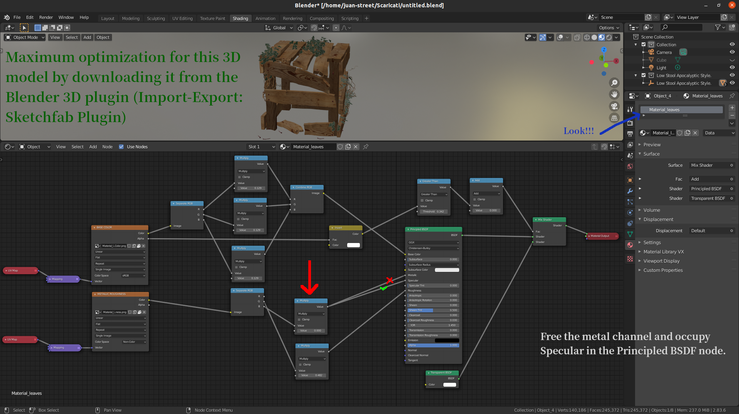
Task: Toggle Clamp on the Add node
Action: pyautogui.click(x=475, y=199)
